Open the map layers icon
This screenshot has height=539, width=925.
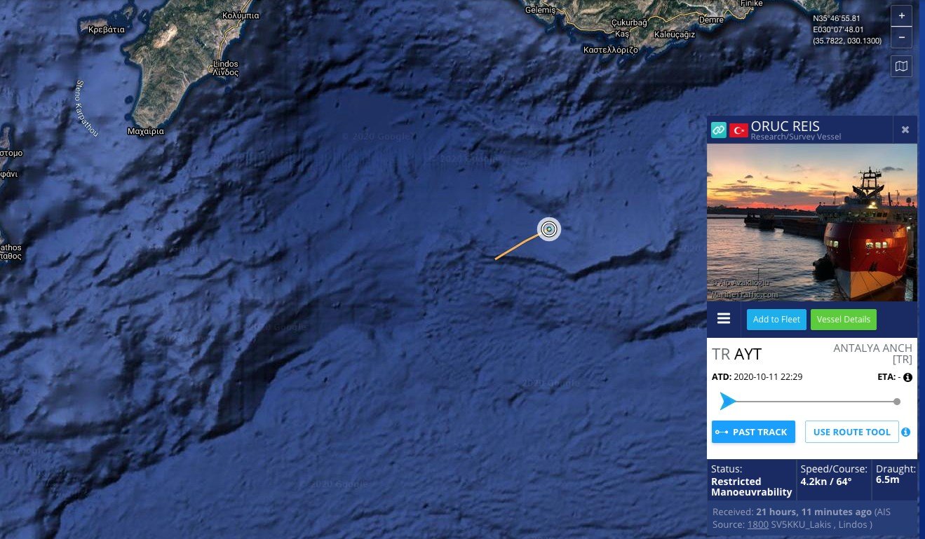pyautogui.click(x=901, y=67)
